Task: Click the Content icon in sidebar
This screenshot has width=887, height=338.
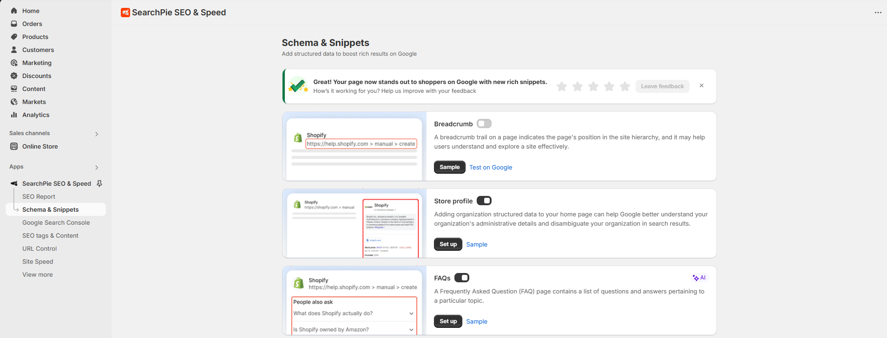Action: pos(14,89)
